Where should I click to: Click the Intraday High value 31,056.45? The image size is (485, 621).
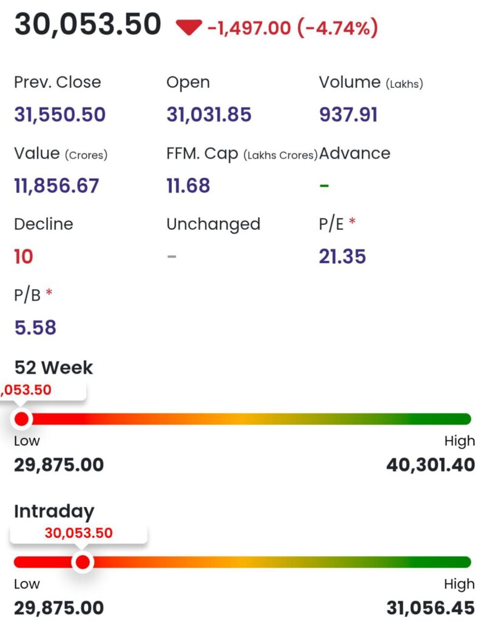(x=430, y=608)
